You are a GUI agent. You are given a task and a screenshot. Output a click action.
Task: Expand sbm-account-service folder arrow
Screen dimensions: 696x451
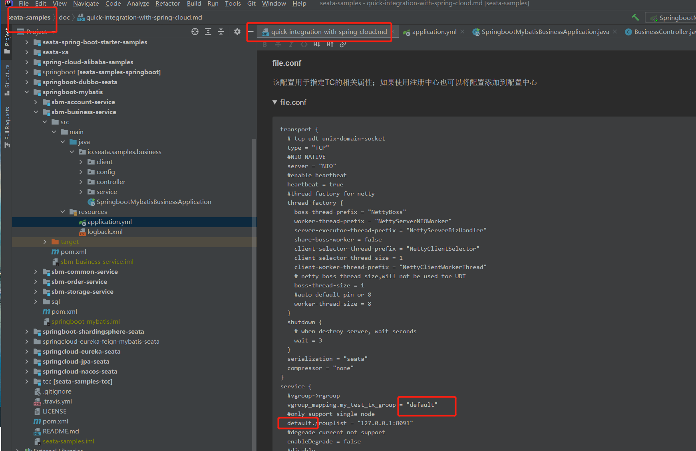[x=36, y=102]
